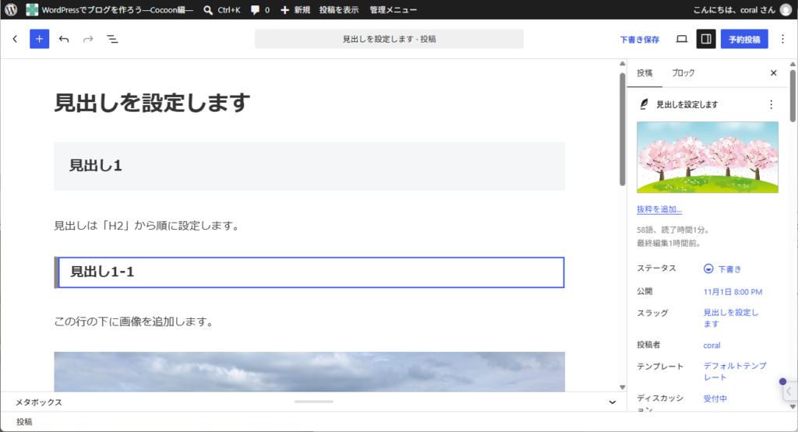Click 下書き保存 to save draft

639,39
